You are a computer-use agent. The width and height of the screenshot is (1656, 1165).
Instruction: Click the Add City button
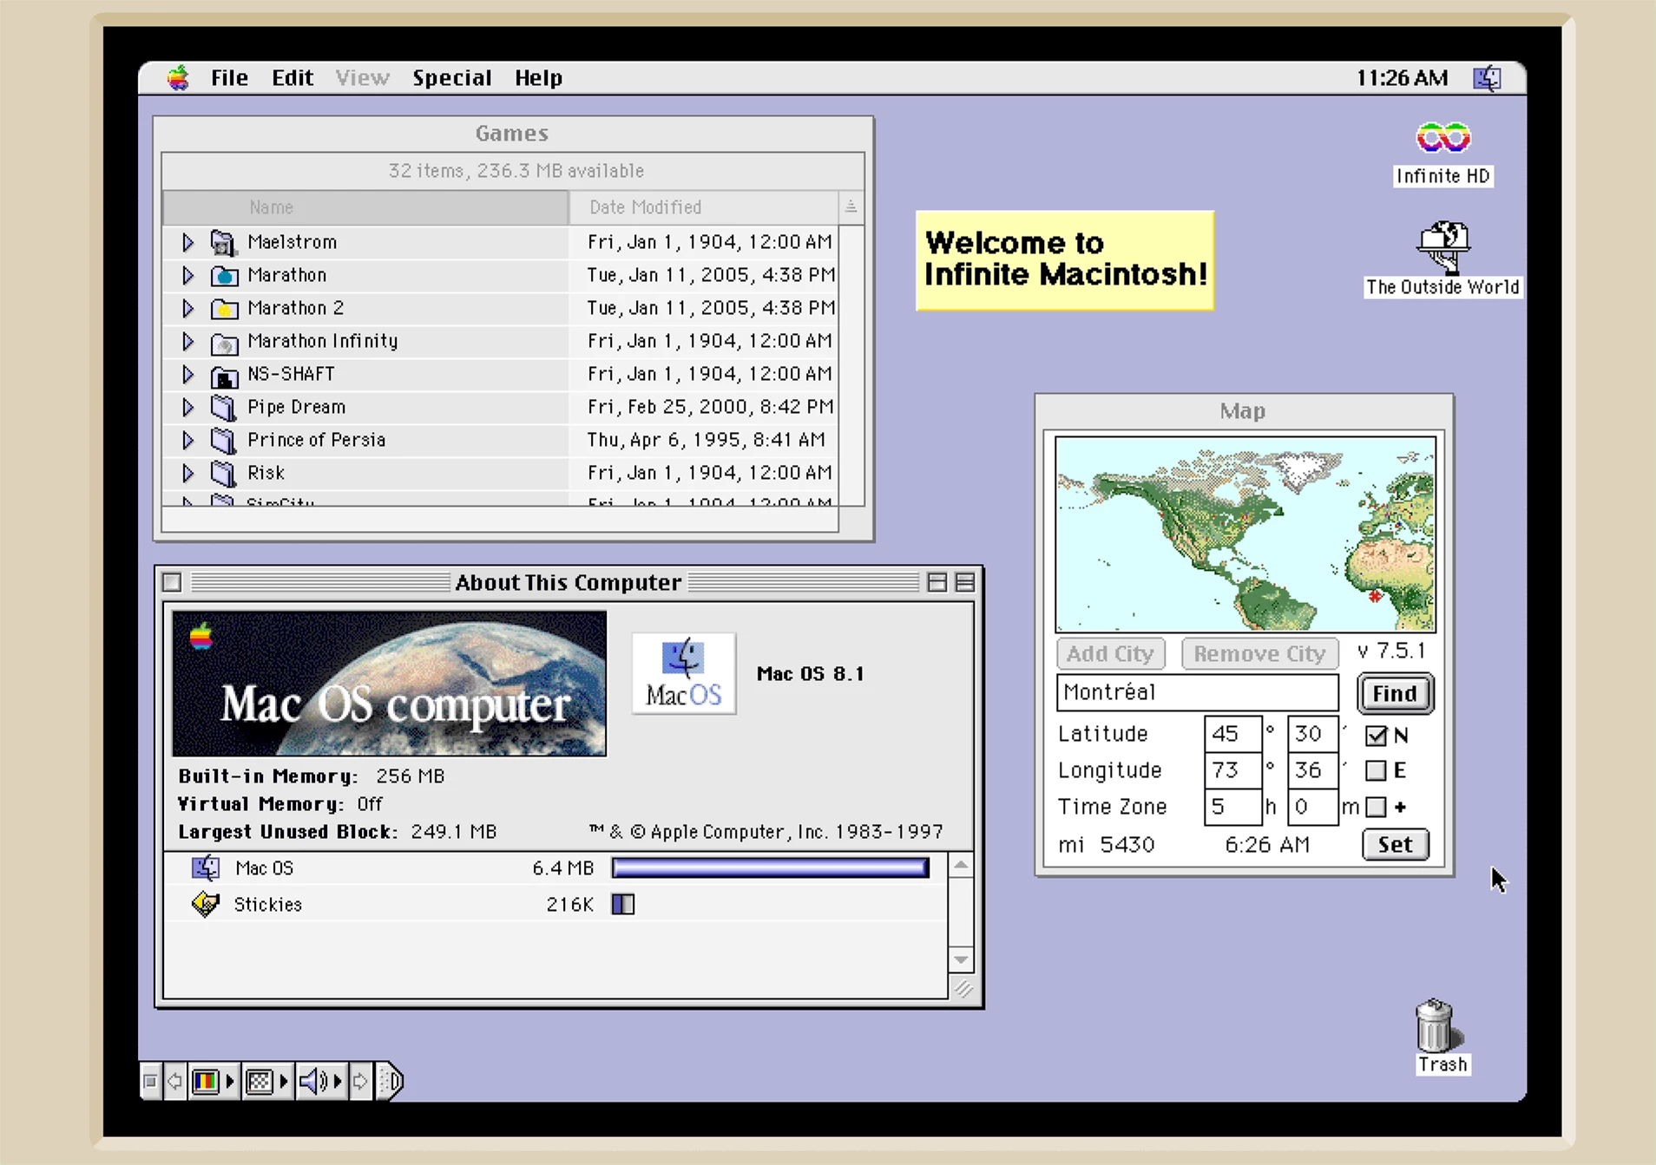tap(1110, 653)
